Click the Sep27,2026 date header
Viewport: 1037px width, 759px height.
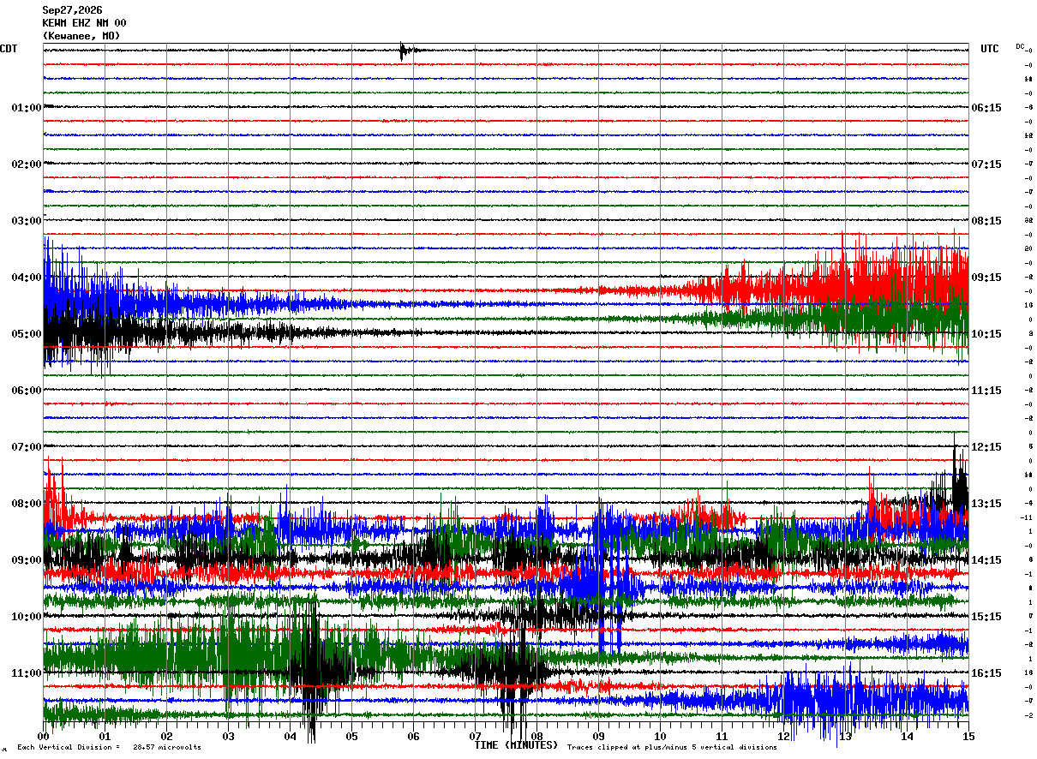point(72,10)
